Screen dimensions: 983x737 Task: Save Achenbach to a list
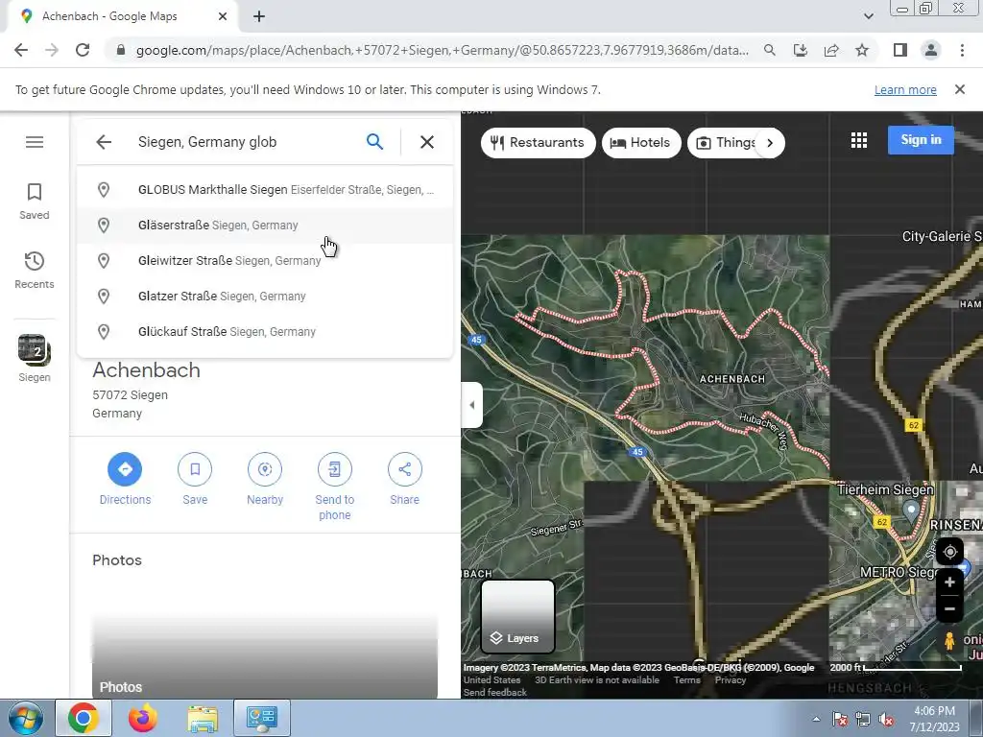[195, 480]
